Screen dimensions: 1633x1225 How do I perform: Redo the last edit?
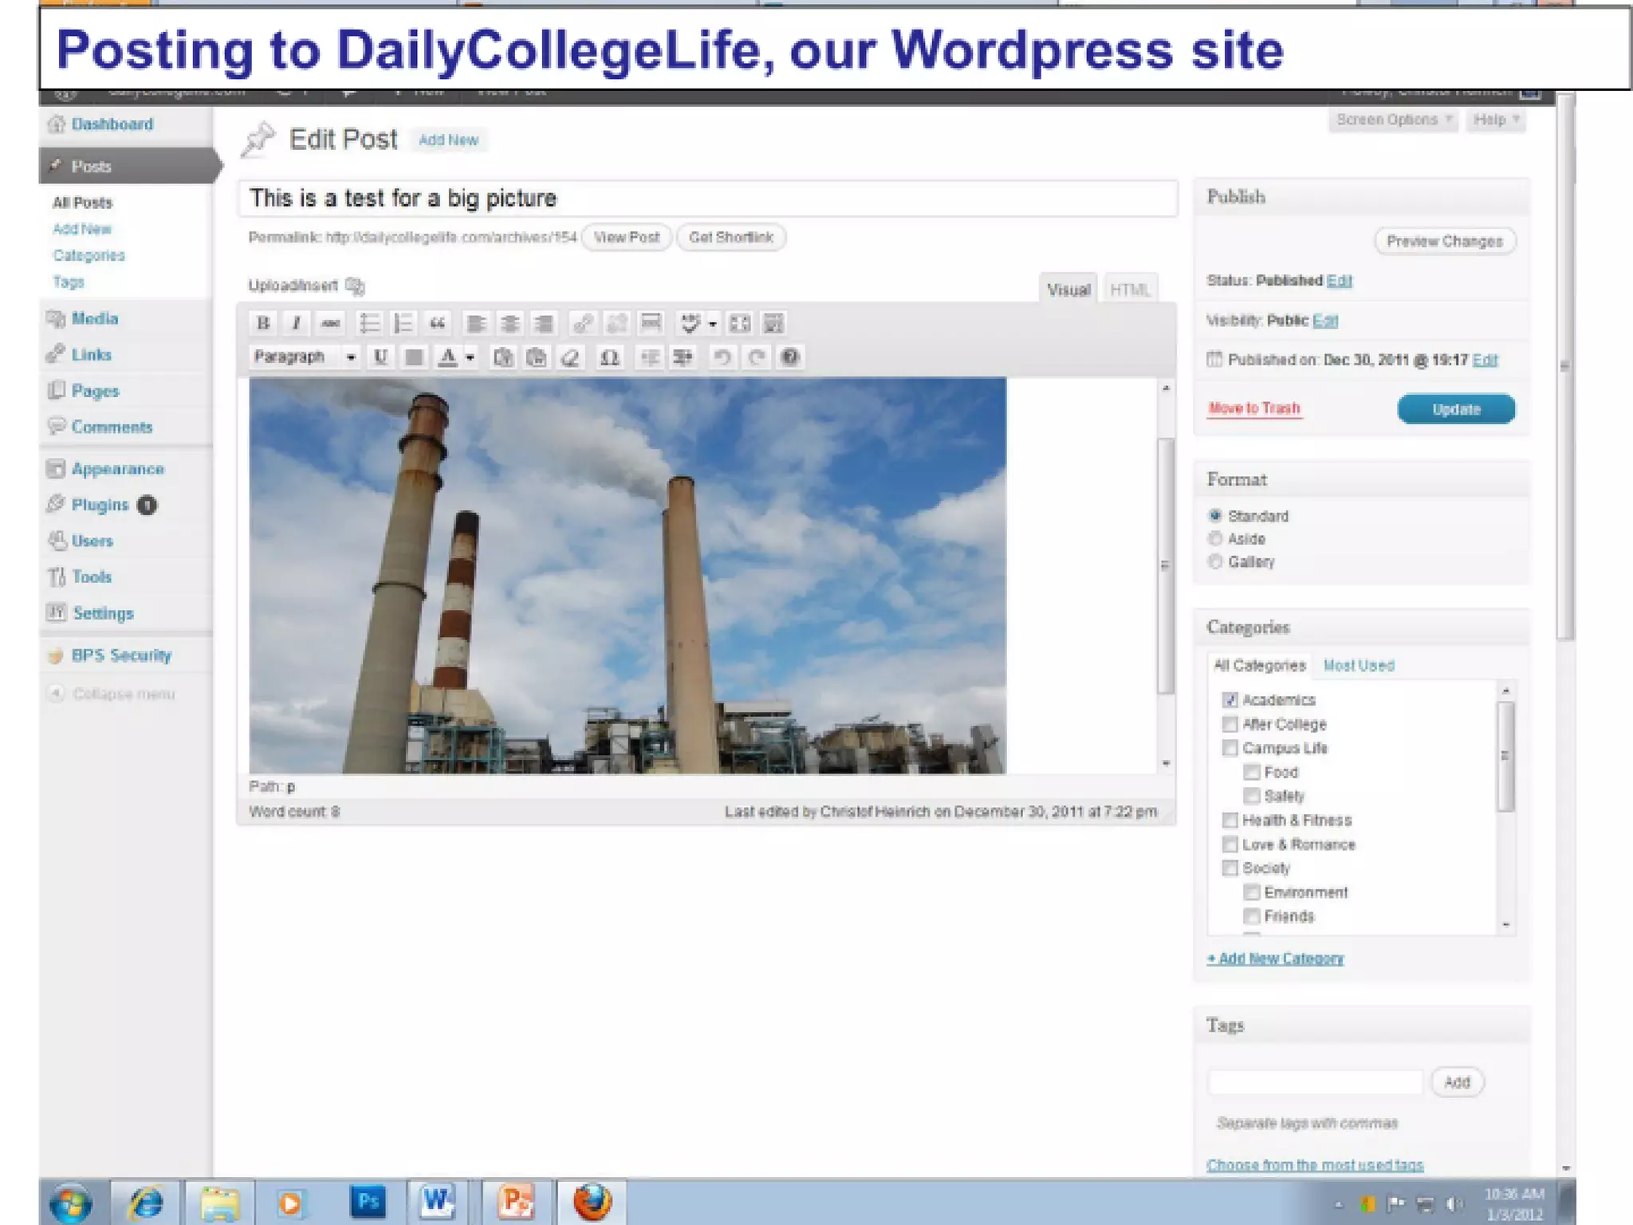tap(756, 356)
